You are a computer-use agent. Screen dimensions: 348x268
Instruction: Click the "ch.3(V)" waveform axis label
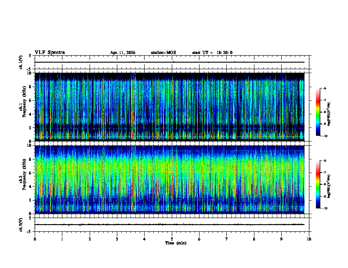21,225
